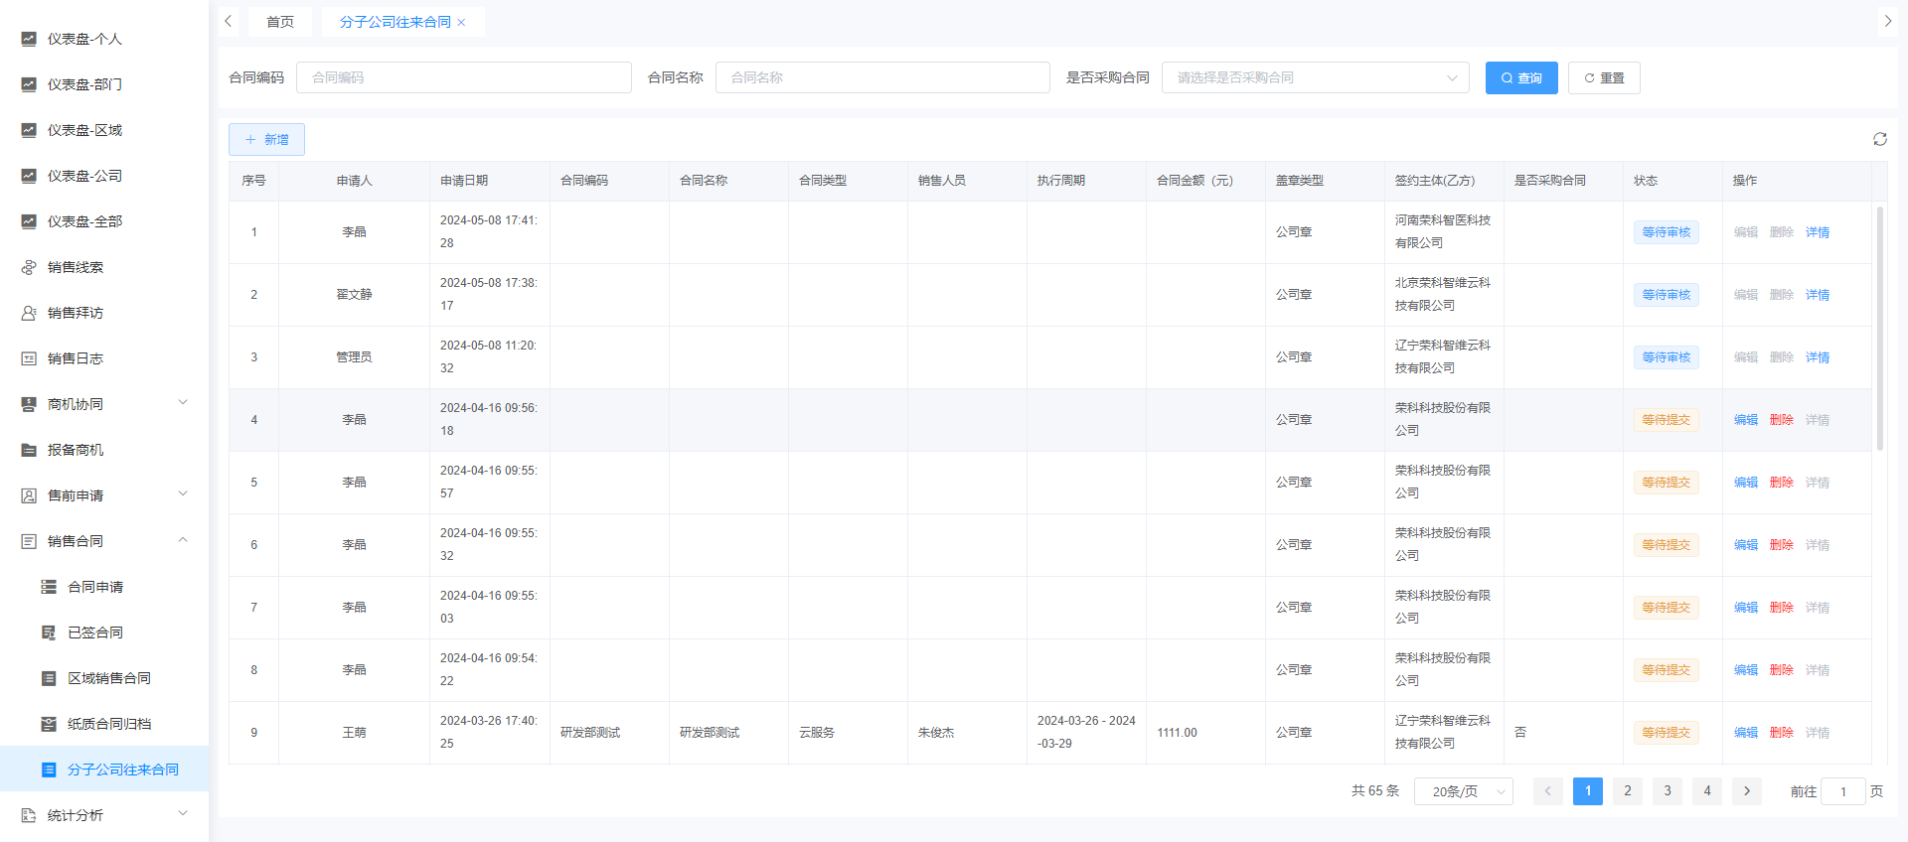This screenshot has height=842, width=1908.
Task: Go to next page arrow
Action: 1746,791
